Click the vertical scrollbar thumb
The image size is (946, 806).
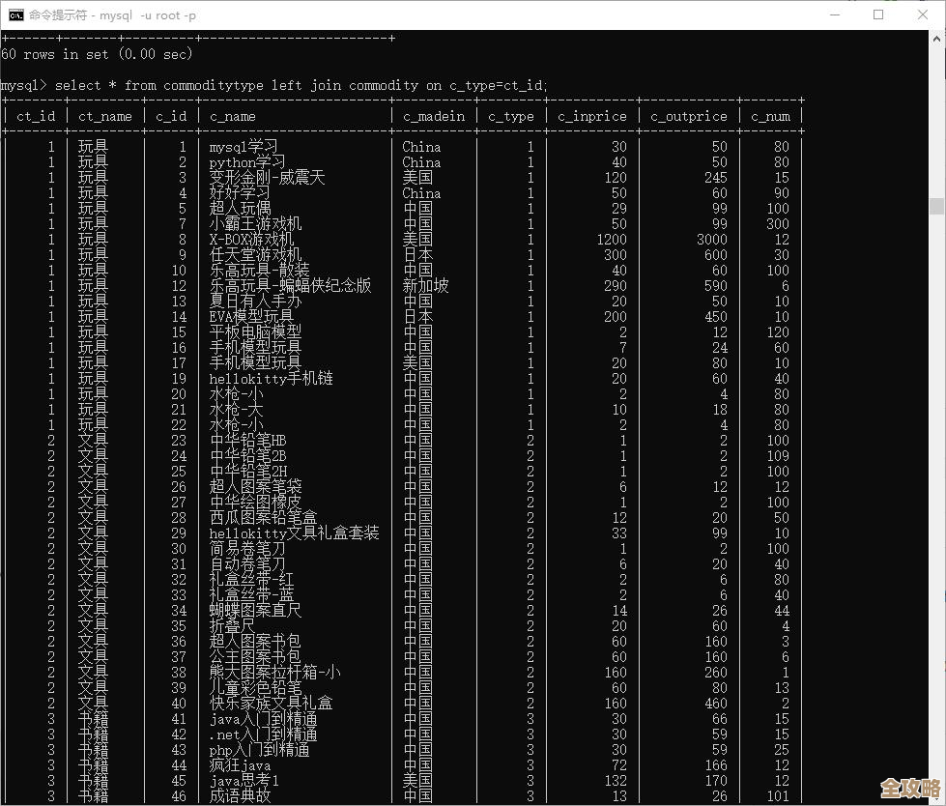tap(936, 206)
